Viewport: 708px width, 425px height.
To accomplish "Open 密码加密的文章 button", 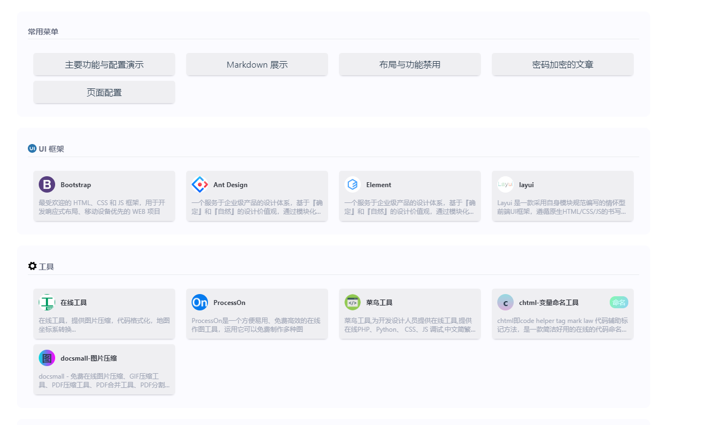I will [x=563, y=64].
